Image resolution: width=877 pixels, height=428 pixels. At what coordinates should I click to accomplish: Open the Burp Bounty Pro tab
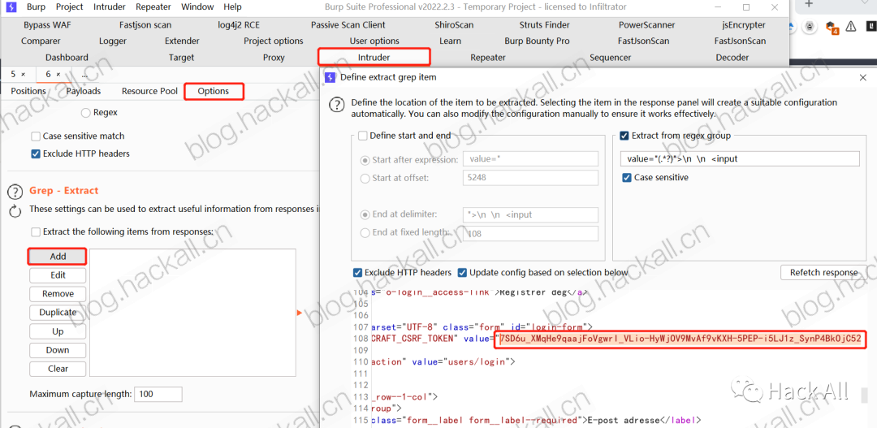537,41
